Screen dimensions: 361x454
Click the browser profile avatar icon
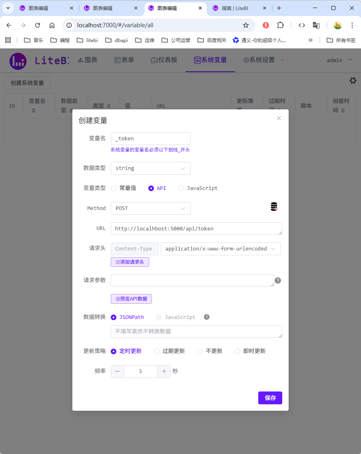click(x=337, y=25)
